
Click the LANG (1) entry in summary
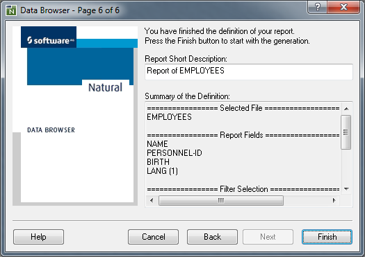click(162, 171)
